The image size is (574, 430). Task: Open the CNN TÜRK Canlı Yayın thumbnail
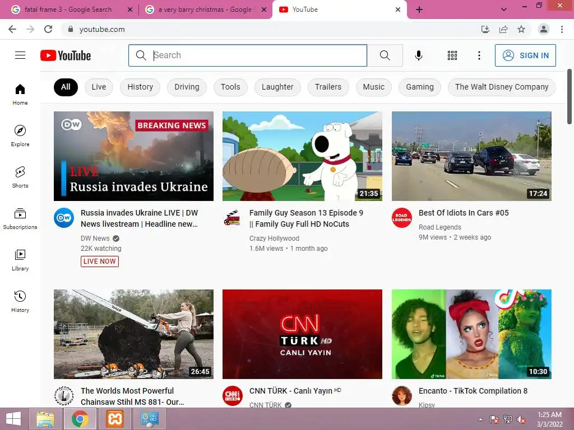(302, 334)
